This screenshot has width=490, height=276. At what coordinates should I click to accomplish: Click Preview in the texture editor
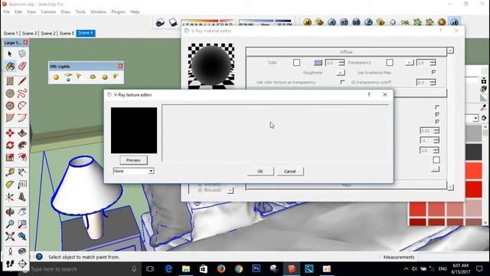pos(133,160)
